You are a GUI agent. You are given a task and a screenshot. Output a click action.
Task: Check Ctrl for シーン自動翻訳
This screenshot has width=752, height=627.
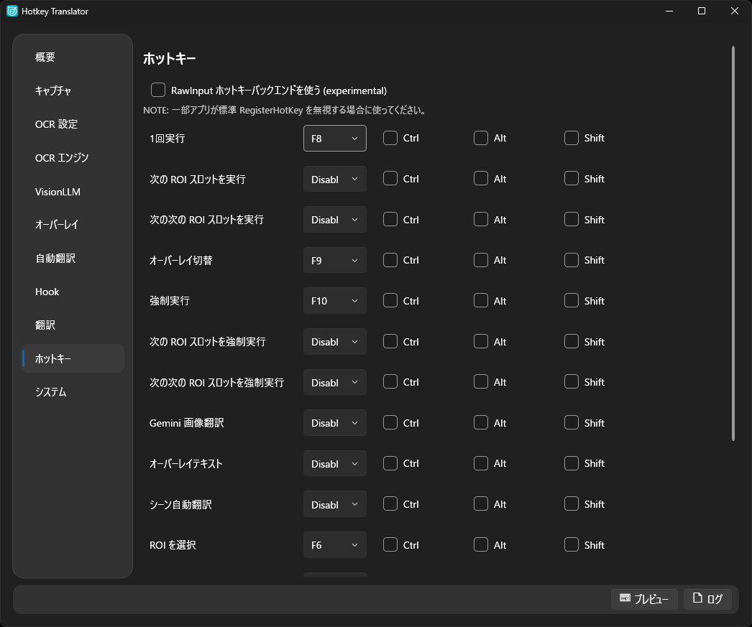pyautogui.click(x=390, y=504)
